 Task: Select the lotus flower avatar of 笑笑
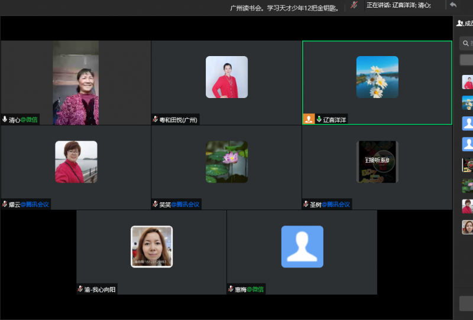pos(226,162)
